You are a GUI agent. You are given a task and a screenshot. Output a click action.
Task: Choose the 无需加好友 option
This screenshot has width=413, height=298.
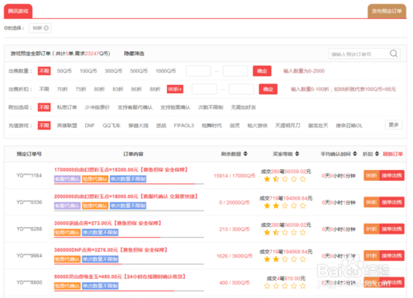pos(244,107)
